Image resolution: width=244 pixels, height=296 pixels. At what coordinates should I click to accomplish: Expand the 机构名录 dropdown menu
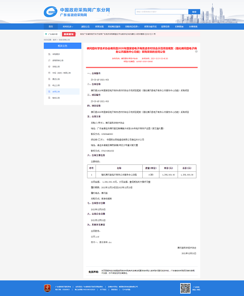pyautogui.click(x=68, y=27)
